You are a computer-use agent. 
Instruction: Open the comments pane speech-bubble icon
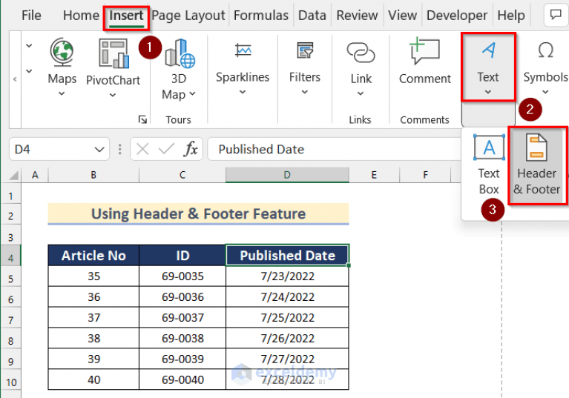pos(556,15)
